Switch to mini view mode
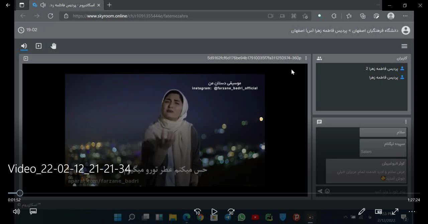 (x=379, y=212)
